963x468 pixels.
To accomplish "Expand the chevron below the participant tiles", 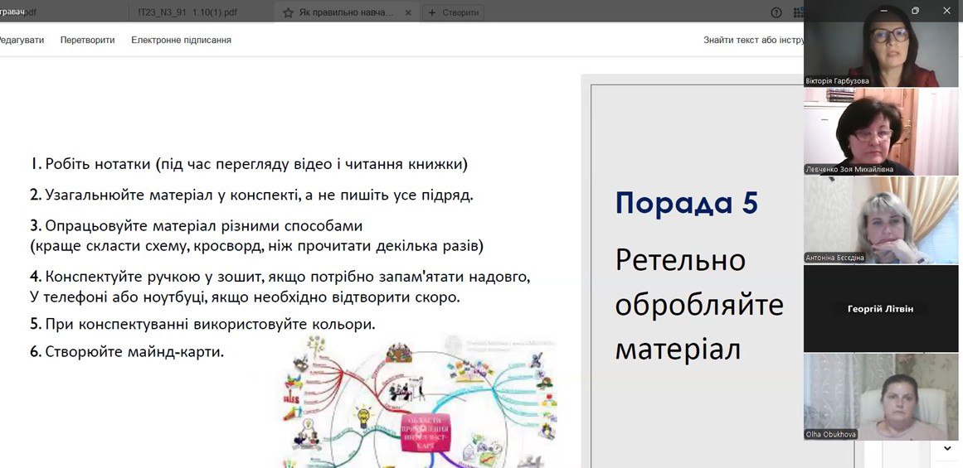I will tap(947, 448).
